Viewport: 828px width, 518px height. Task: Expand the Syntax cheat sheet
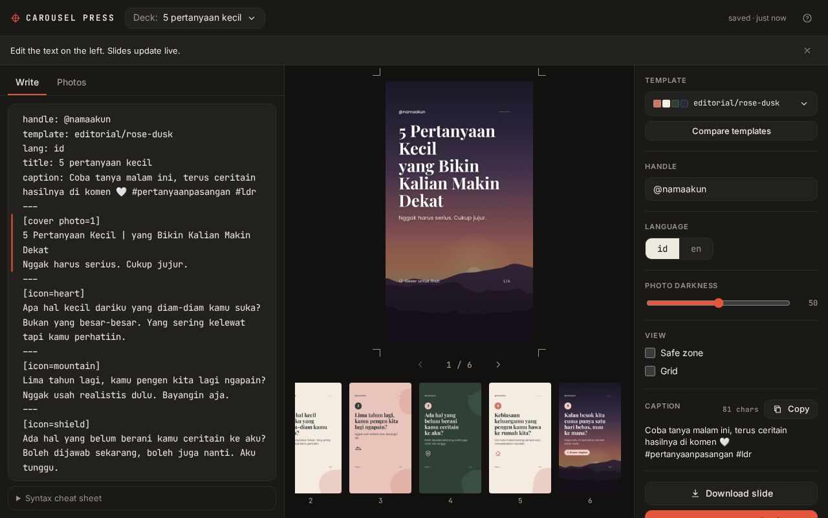[142, 499]
